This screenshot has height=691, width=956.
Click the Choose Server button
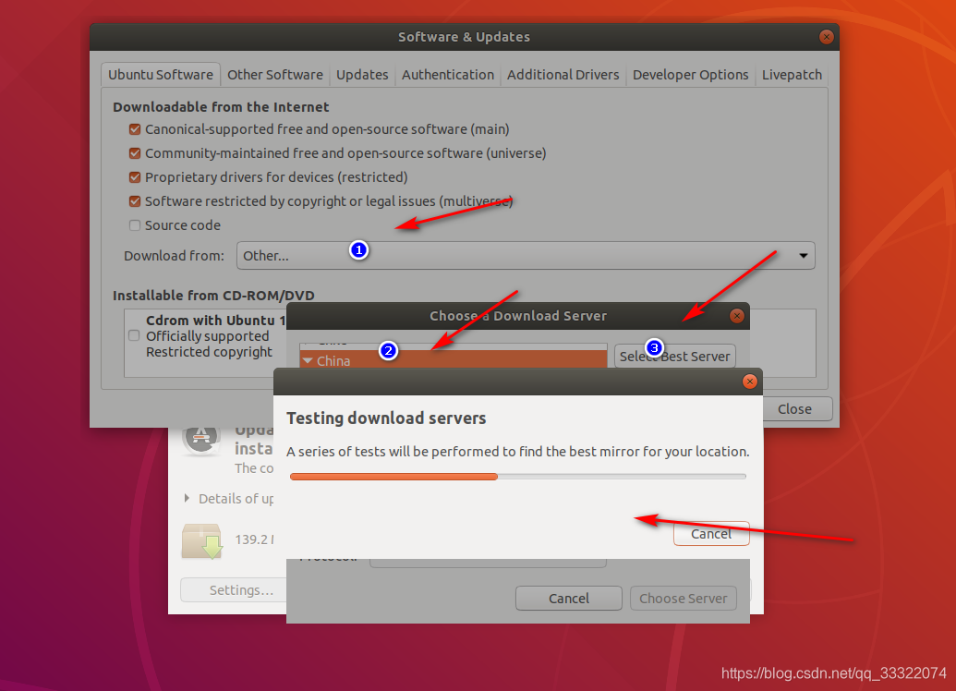click(683, 599)
